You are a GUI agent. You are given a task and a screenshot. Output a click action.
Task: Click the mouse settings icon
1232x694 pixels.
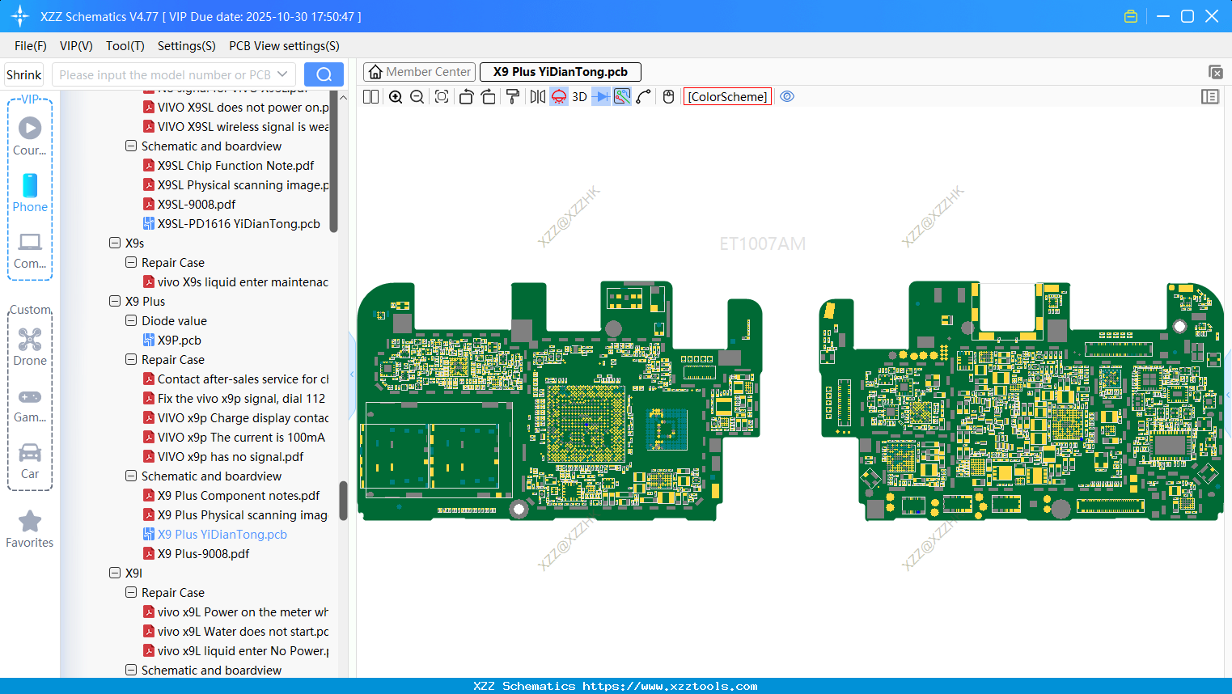pyautogui.click(x=668, y=97)
